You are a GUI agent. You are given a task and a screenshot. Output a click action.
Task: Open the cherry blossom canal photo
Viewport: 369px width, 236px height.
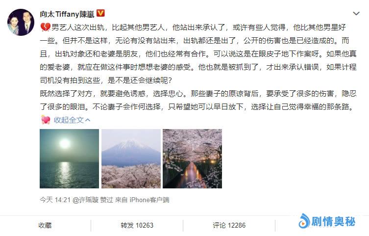pyautogui.click(x=192, y=158)
